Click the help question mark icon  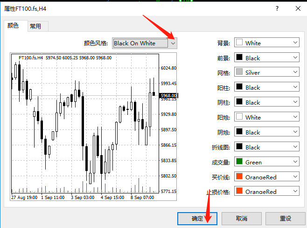pos(277,8)
